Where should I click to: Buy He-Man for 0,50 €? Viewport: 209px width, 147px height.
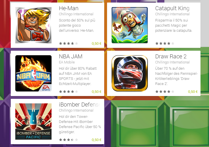97,44
